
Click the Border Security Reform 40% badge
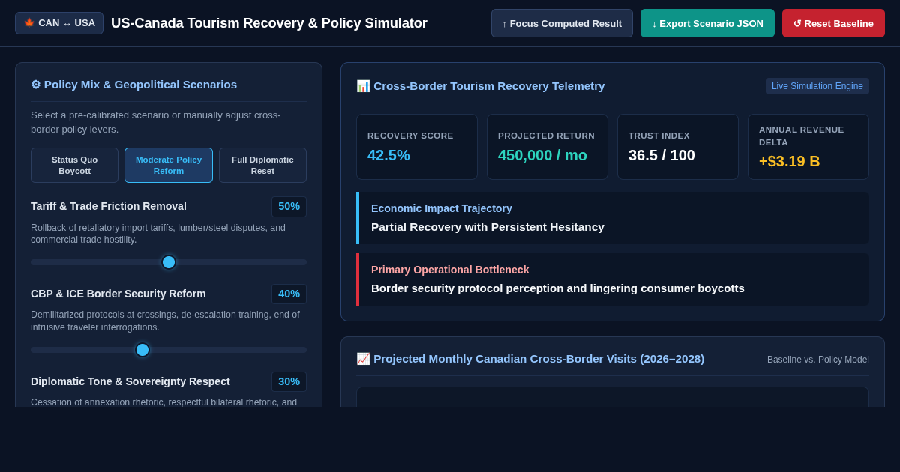click(x=289, y=294)
